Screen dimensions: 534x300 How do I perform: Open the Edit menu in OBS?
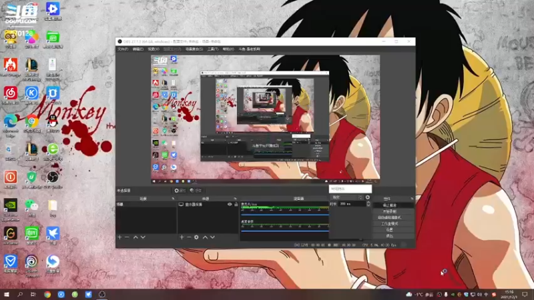tap(138, 49)
